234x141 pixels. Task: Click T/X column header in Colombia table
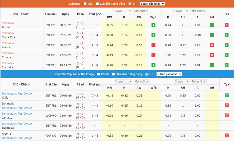[x=227, y=14]
